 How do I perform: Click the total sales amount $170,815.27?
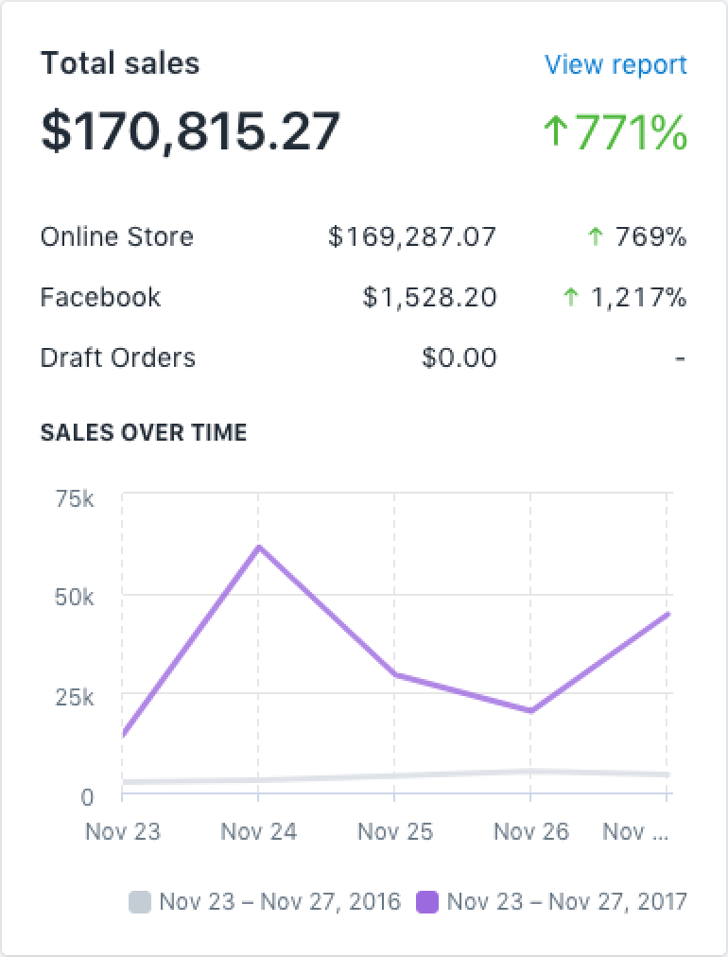(x=190, y=130)
